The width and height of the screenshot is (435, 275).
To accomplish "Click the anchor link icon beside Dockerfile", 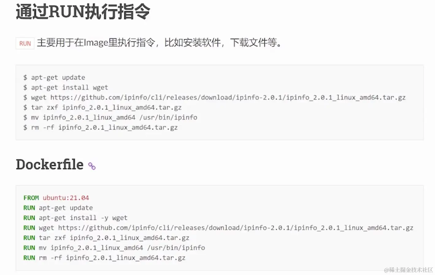I will [x=92, y=166].
